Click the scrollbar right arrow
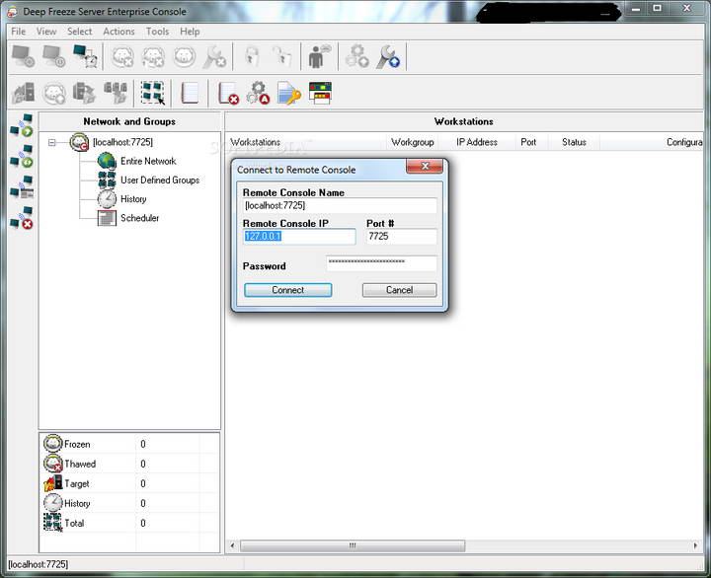The height and width of the screenshot is (578, 711). [x=695, y=545]
